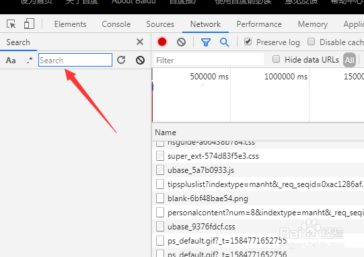This screenshot has width=364, height=257.
Task: Select the ps_default.gif?_t=1584771652755 request
Action: coord(258,241)
